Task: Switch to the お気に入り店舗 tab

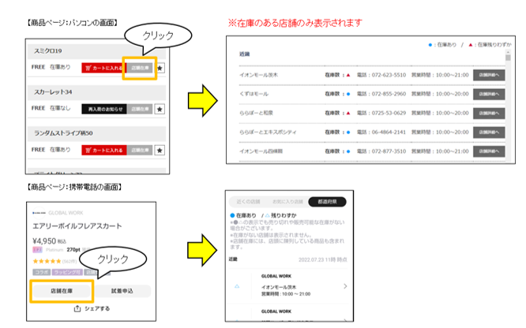Action: [286, 202]
